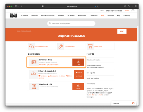Reload the page with refresh icon

tap(98, 6)
